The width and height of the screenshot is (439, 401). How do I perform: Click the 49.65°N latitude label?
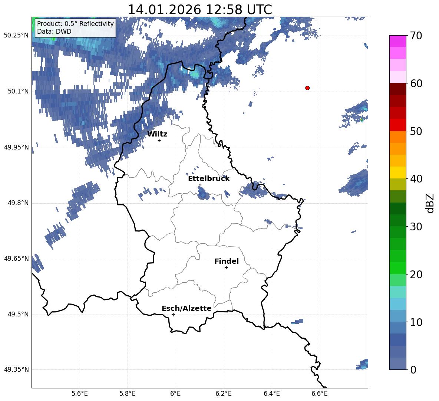point(17,259)
